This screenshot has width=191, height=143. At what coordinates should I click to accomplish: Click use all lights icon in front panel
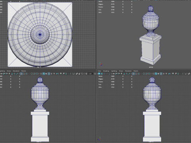point(54,73)
